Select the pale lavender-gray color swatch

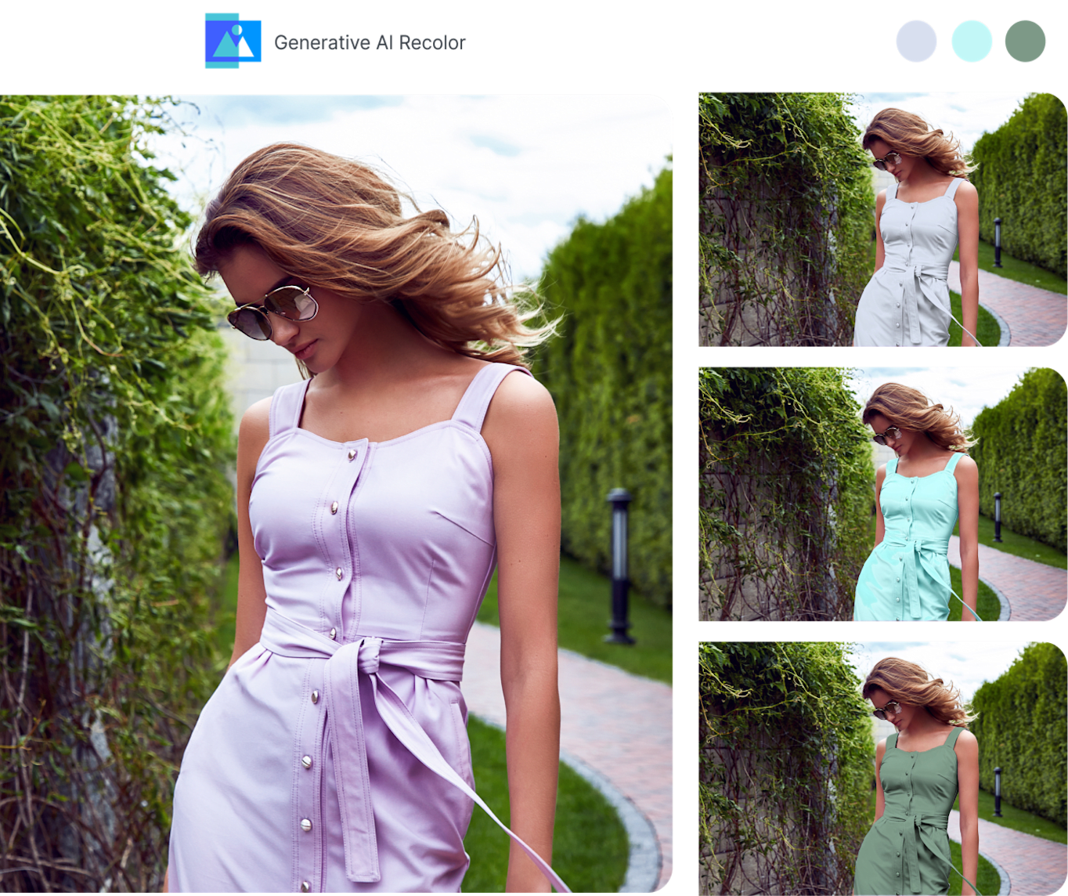pos(916,42)
